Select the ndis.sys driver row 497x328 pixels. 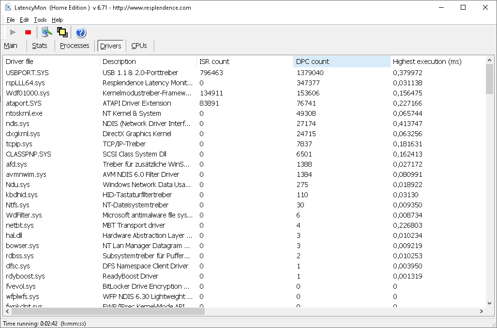[x=244, y=124]
